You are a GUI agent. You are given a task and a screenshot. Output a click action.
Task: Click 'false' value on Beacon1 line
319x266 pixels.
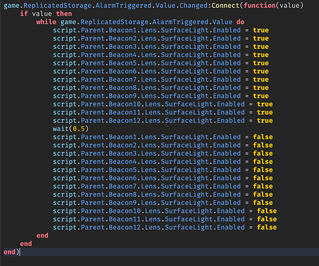[263, 137]
